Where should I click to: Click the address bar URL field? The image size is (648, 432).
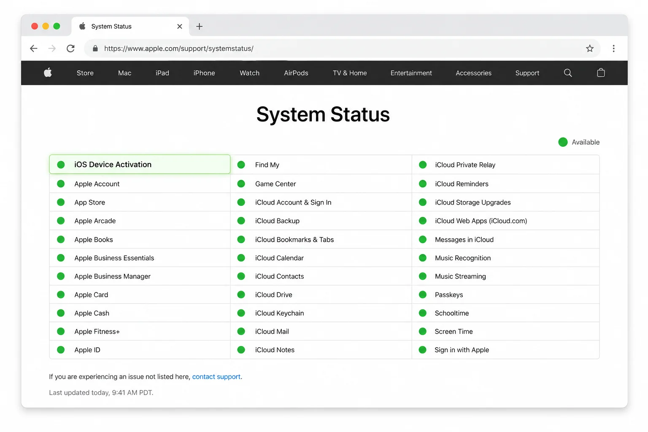[x=342, y=49]
